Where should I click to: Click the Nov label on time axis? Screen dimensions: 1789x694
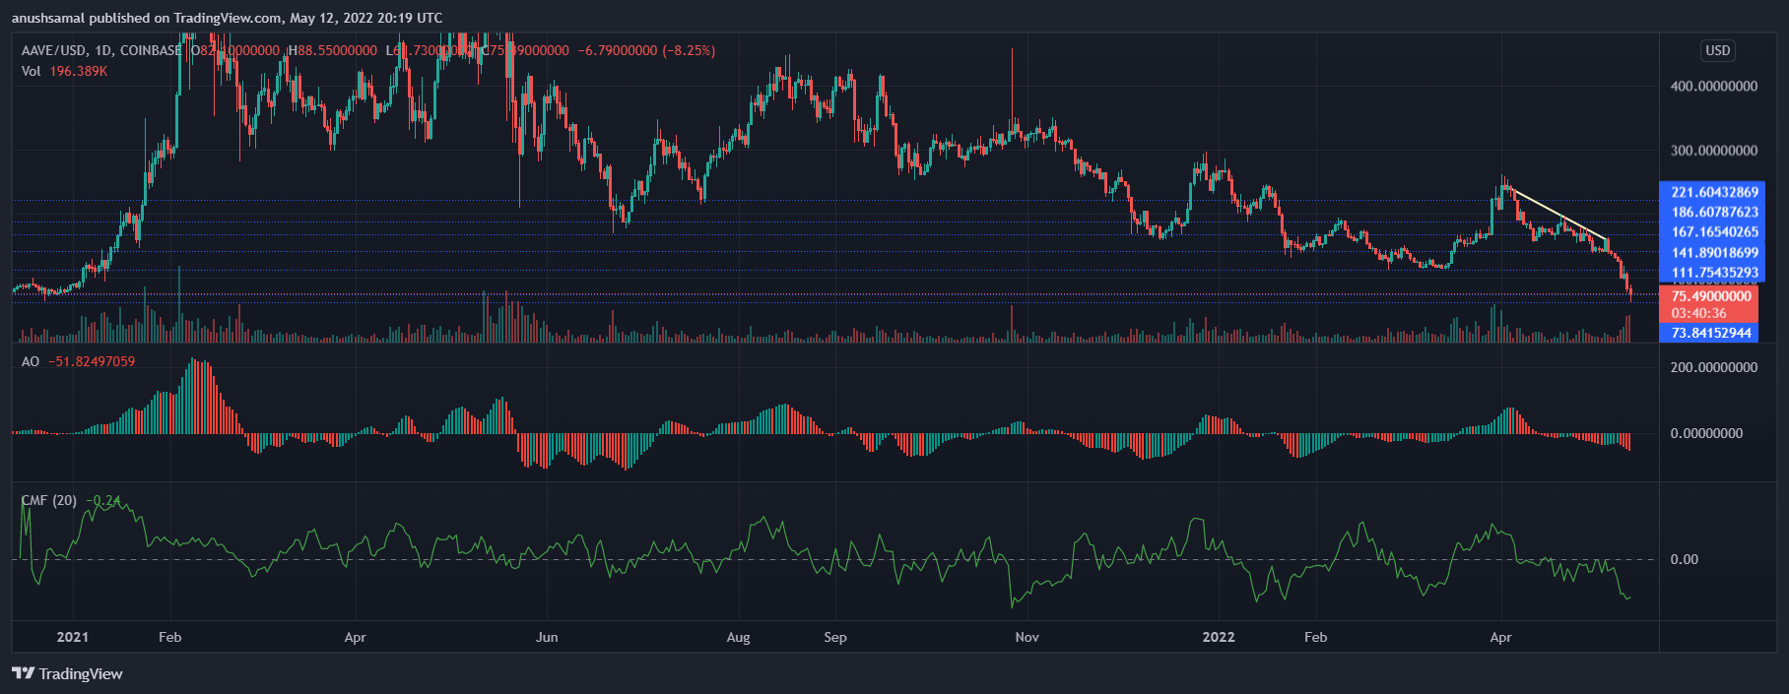coord(1027,637)
